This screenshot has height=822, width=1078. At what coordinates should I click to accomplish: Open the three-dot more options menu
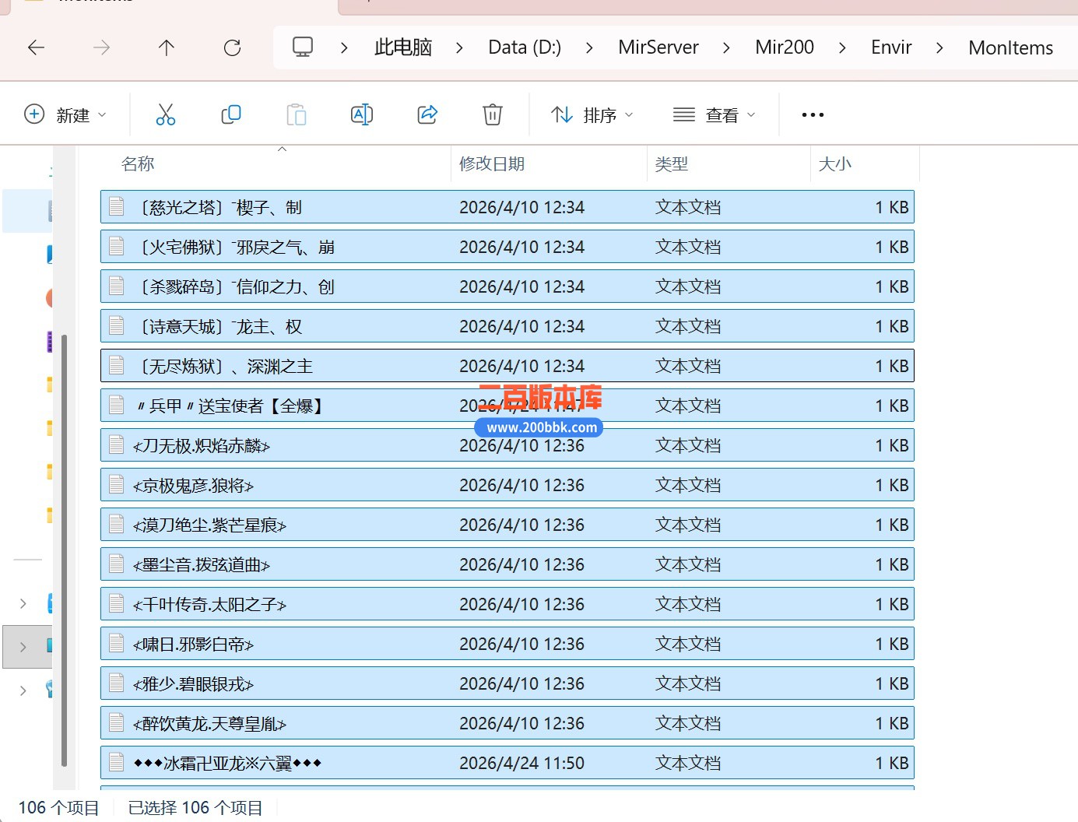813,115
